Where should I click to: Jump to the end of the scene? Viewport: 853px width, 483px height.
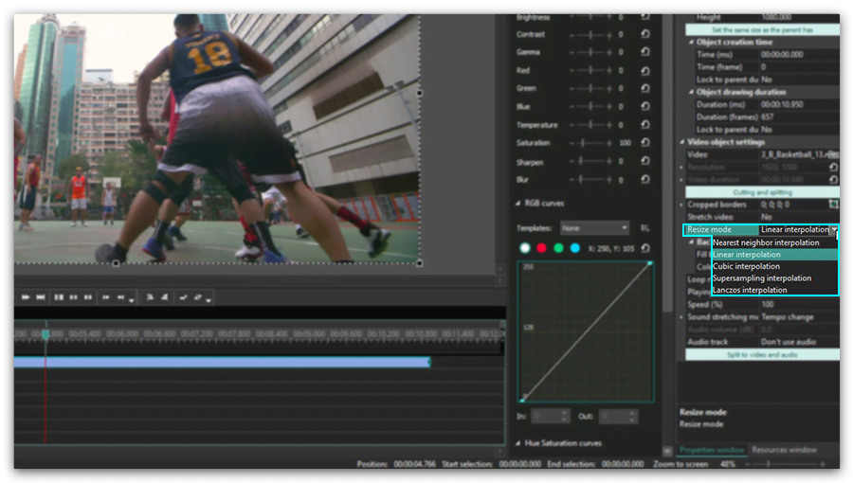pyautogui.click(x=40, y=297)
